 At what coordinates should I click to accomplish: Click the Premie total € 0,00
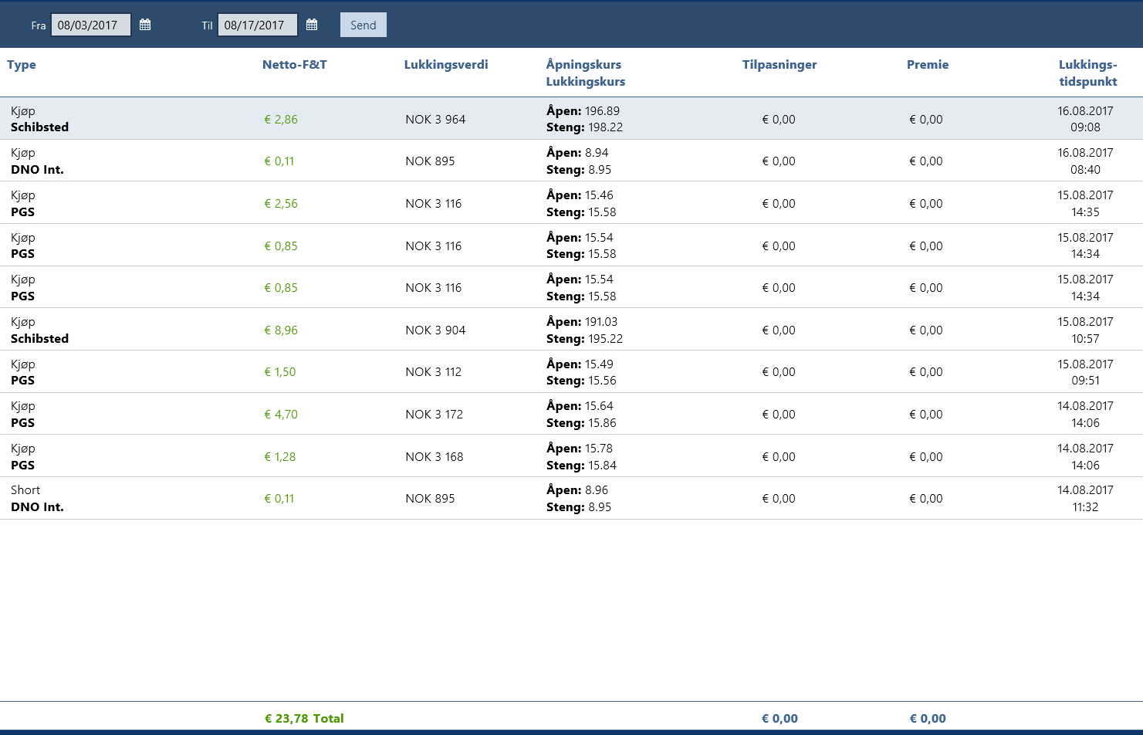[x=928, y=718]
